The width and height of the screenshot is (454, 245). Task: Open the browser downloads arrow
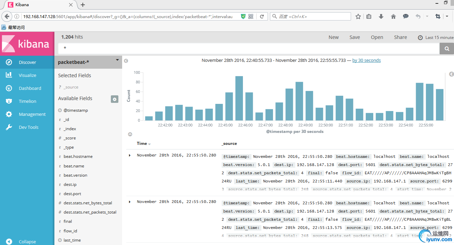coord(381,16)
